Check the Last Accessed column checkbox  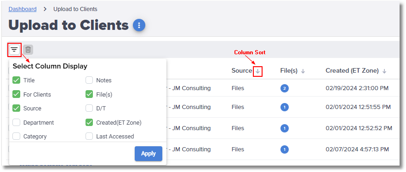pyautogui.click(x=89, y=136)
